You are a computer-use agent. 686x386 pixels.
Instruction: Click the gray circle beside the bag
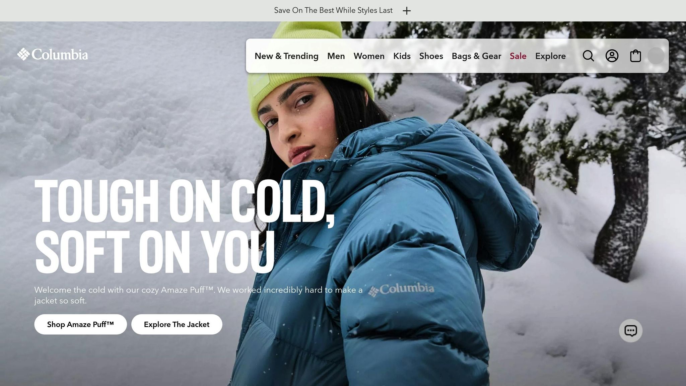pyautogui.click(x=656, y=56)
